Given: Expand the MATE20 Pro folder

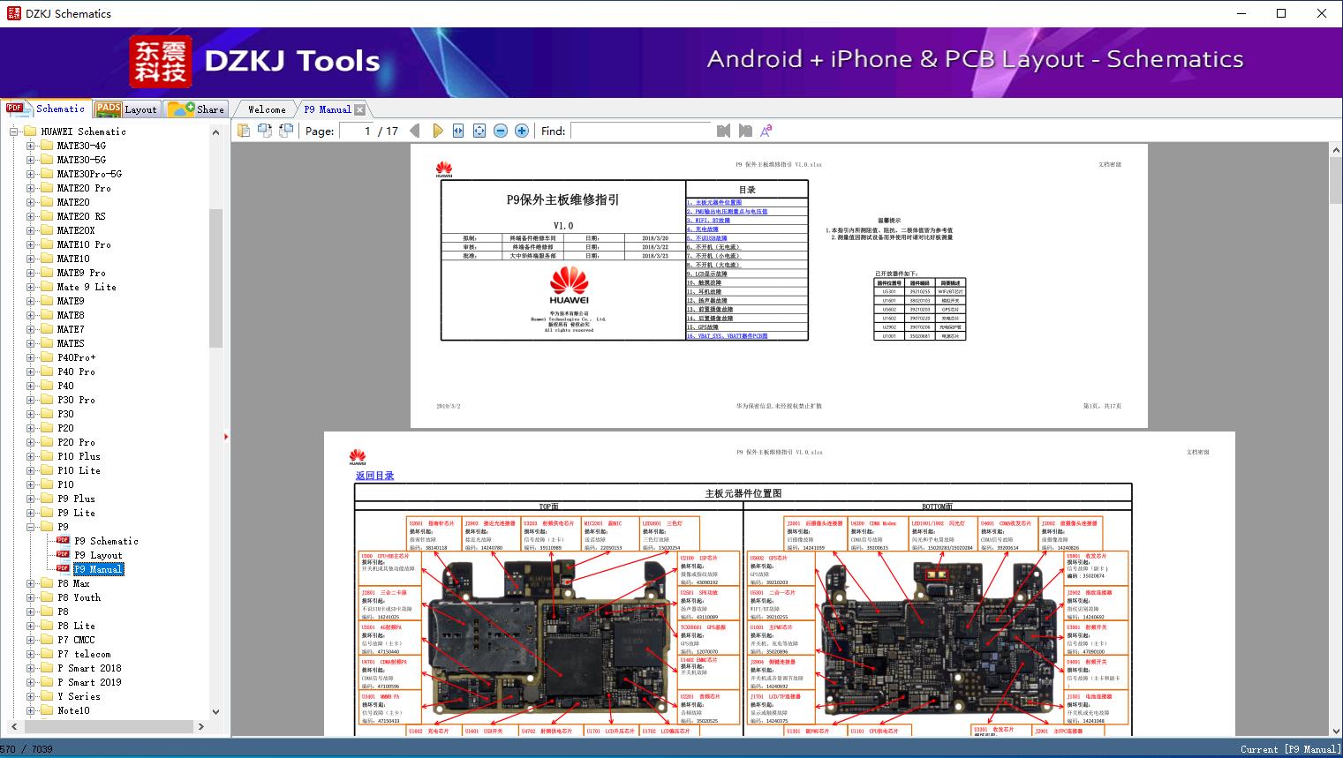Looking at the screenshot, I should [x=31, y=188].
